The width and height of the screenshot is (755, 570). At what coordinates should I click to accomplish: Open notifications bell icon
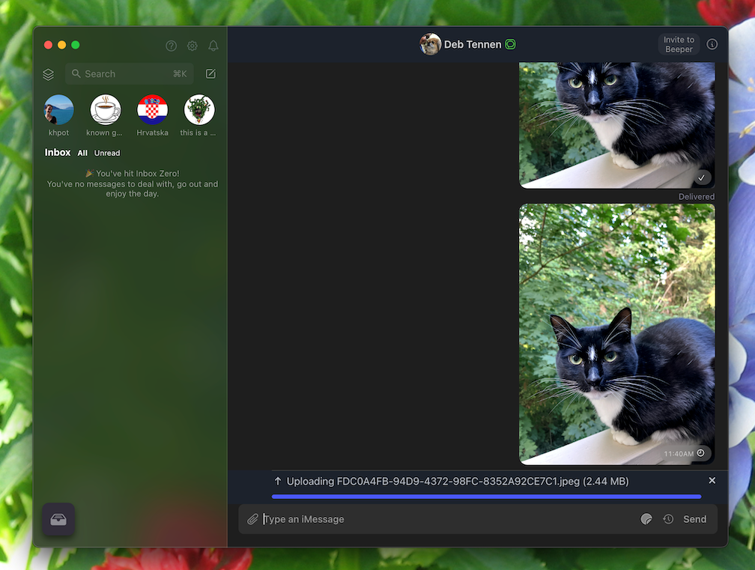(x=213, y=46)
